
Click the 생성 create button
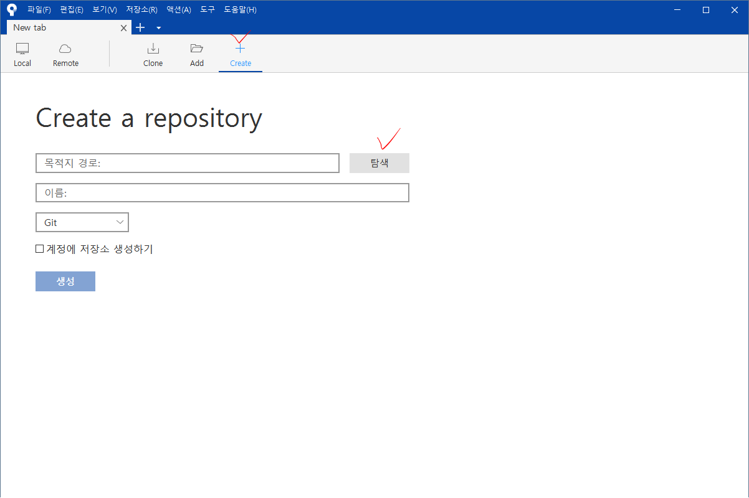(65, 281)
